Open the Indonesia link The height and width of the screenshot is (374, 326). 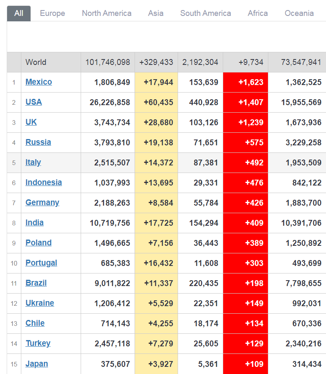[43, 183]
